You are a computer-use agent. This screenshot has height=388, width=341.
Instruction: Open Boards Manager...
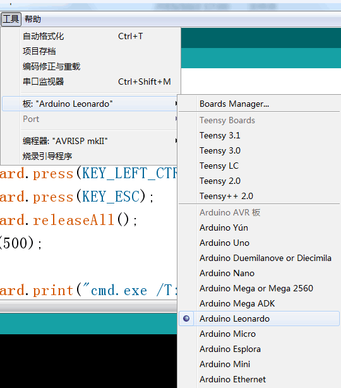click(259, 104)
